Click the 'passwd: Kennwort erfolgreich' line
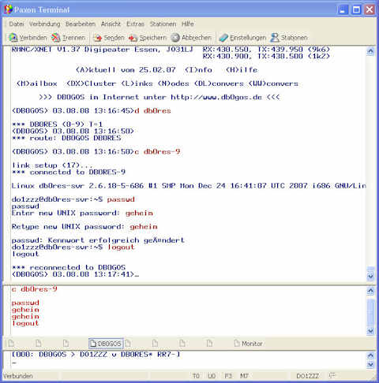379x383 pixels. tap(98, 240)
